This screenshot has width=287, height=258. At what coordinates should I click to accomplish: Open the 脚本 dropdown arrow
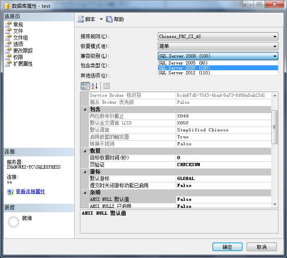[x=101, y=19]
